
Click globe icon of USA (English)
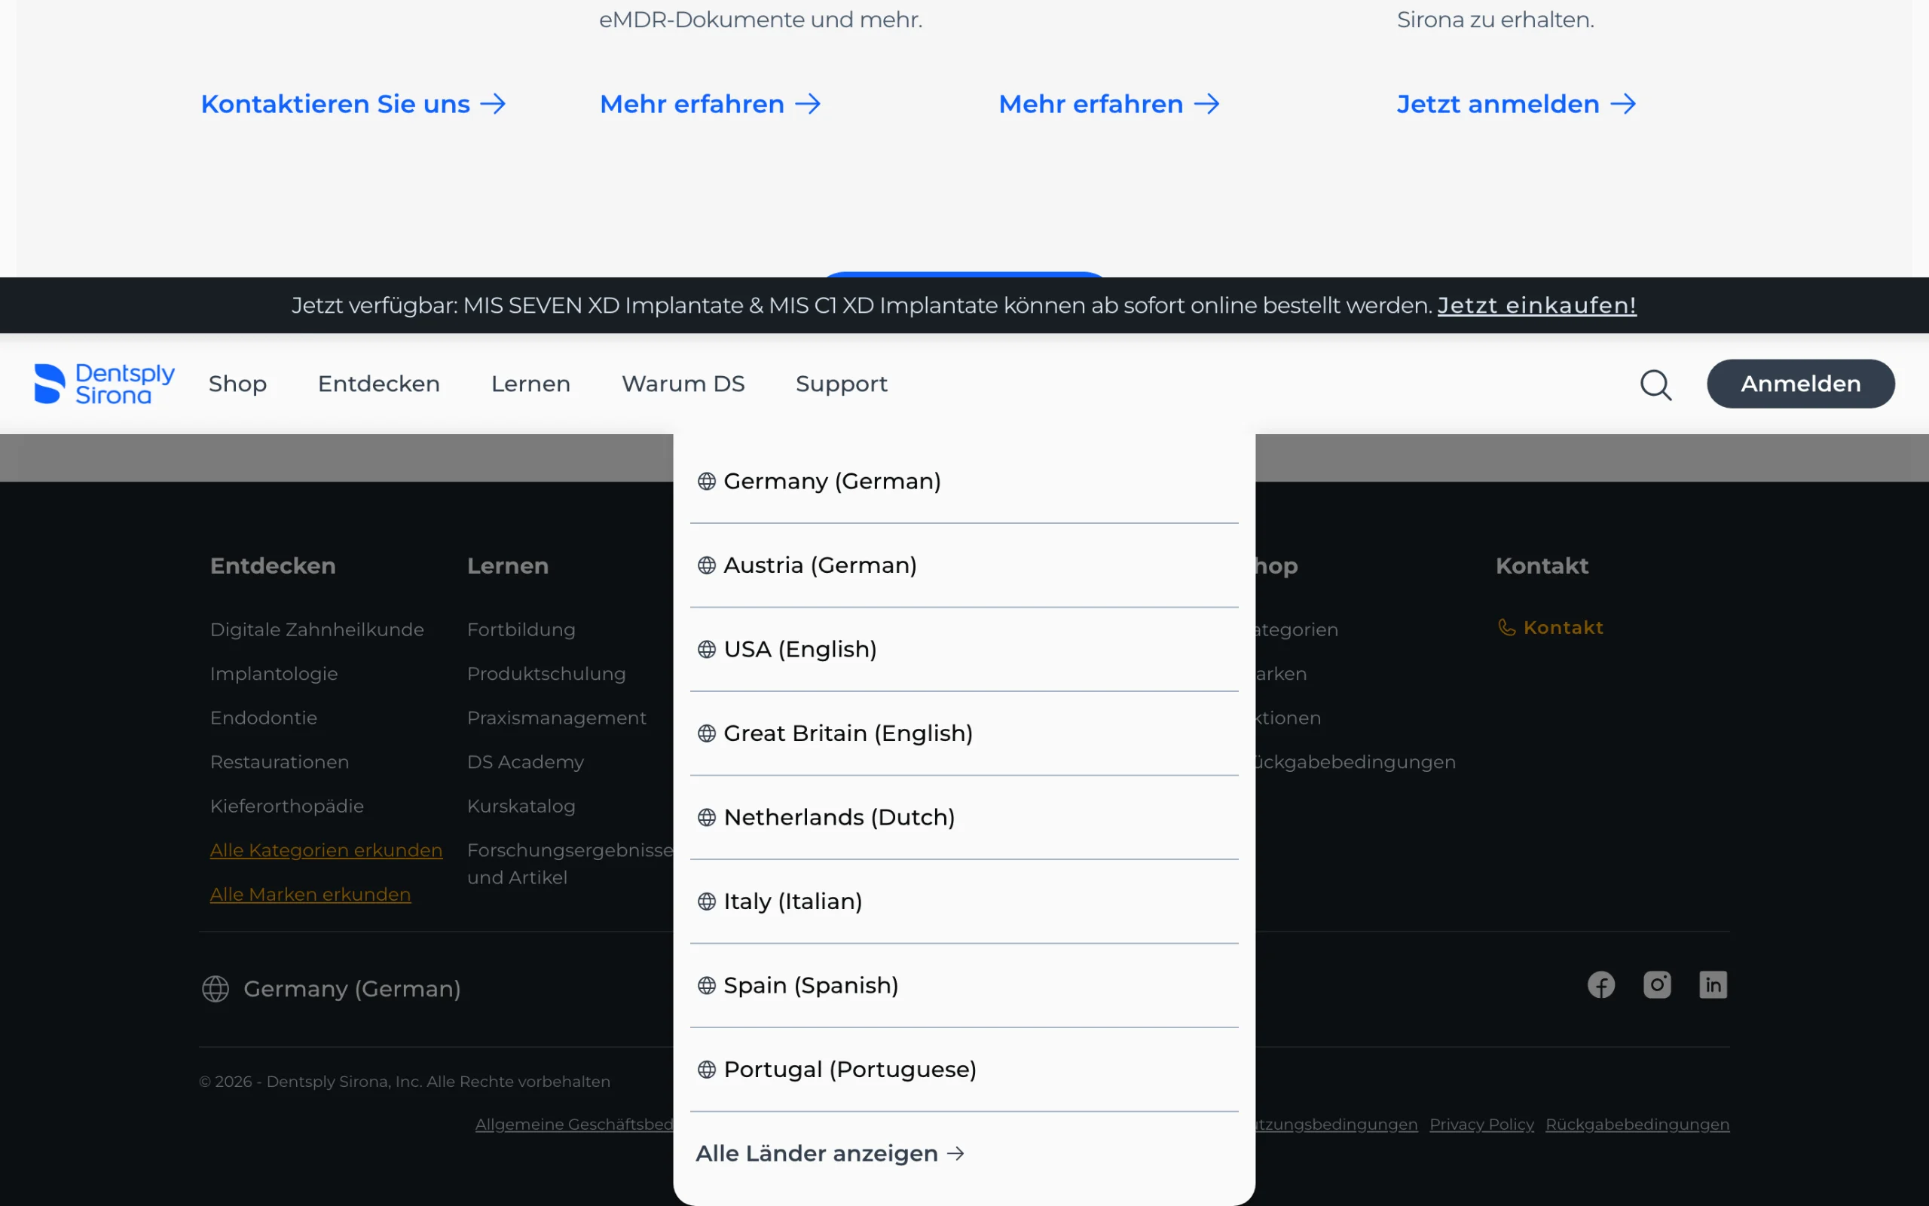pos(706,649)
